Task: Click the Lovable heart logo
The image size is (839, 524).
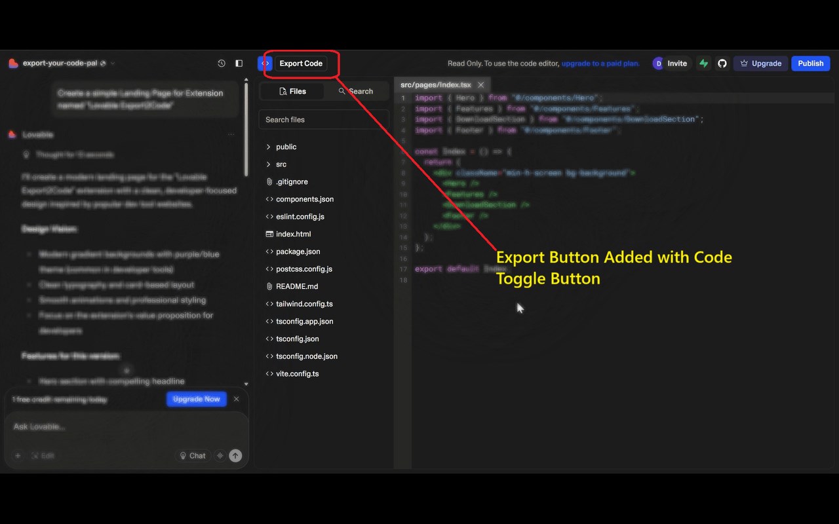Action: click(13, 64)
